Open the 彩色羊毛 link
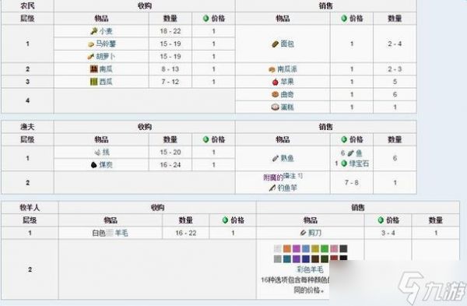467x306 pixels. (310, 269)
